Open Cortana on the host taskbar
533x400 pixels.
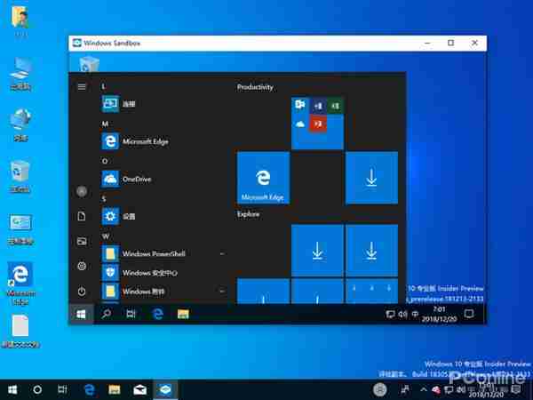(x=37, y=390)
